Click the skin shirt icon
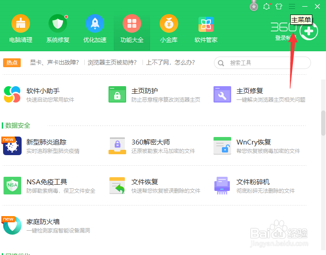The image size is (326, 255). [279, 7]
